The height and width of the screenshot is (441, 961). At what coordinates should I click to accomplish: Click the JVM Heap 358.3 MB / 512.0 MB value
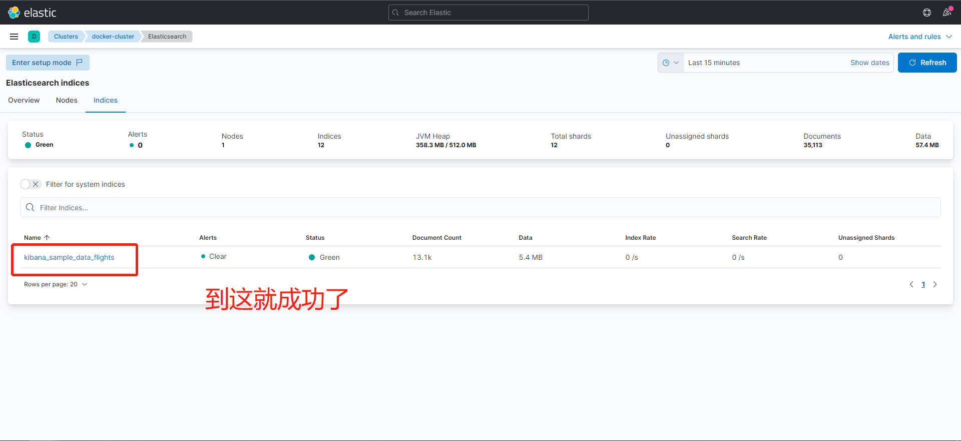[446, 145]
